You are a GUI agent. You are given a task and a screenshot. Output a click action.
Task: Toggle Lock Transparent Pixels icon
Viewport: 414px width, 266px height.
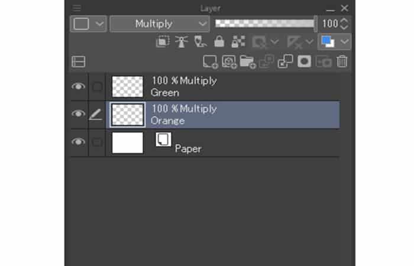point(238,42)
